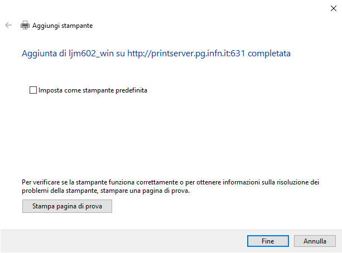Click the word 'Aggiunta' starting the heading
Viewport: 342px width, 253px height.
[x=39, y=53]
